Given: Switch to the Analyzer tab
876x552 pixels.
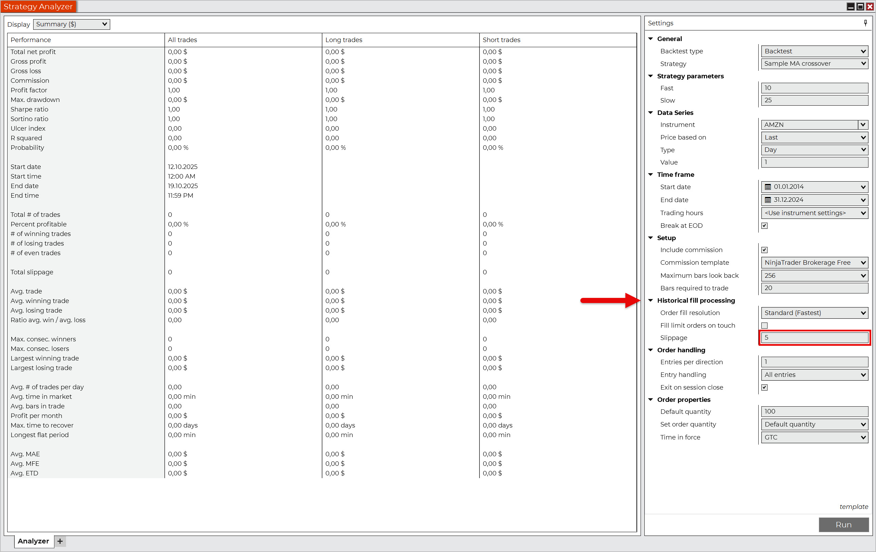Looking at the screenshot, I should click(34, 541).
